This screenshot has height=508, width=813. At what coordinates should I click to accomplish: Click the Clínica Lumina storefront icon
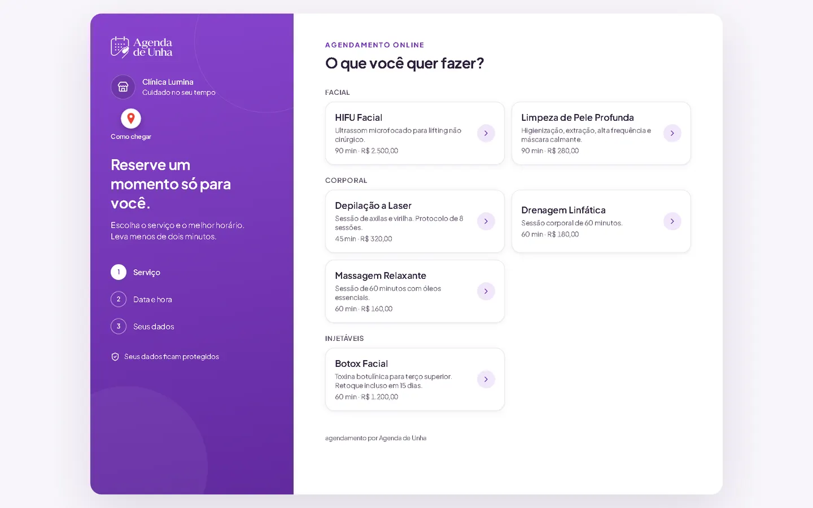point(123,87)
